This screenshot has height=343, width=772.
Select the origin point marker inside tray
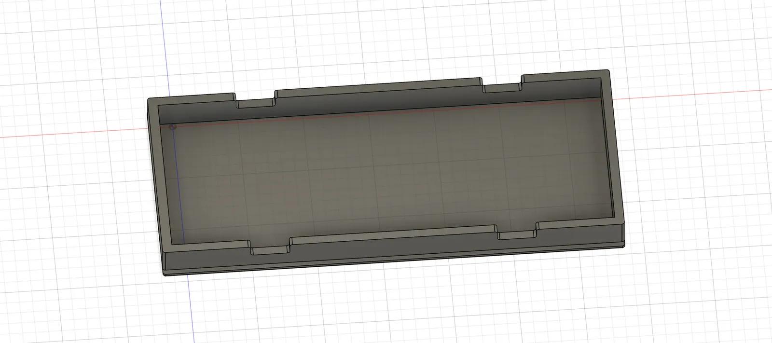[174, 127]
